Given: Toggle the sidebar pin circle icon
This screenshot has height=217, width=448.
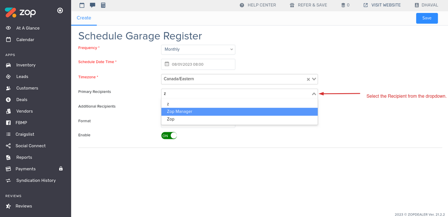Looking at the screenshot, I should click(x=60, y=11).
